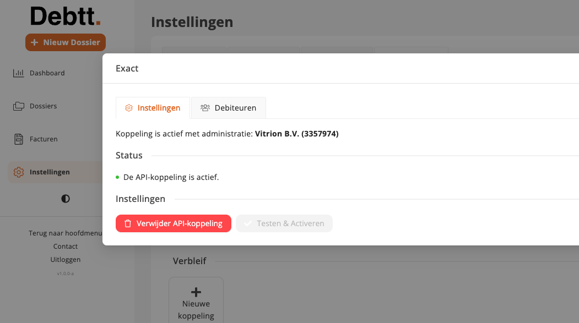579x323 pixels.
Task: Click Uitloggen to sign out
Action: (66, 260)
